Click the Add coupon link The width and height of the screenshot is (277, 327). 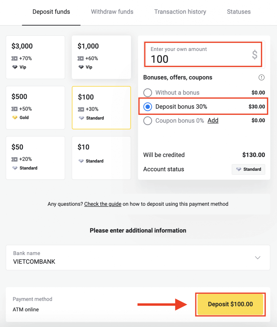[x=213, y=120]
